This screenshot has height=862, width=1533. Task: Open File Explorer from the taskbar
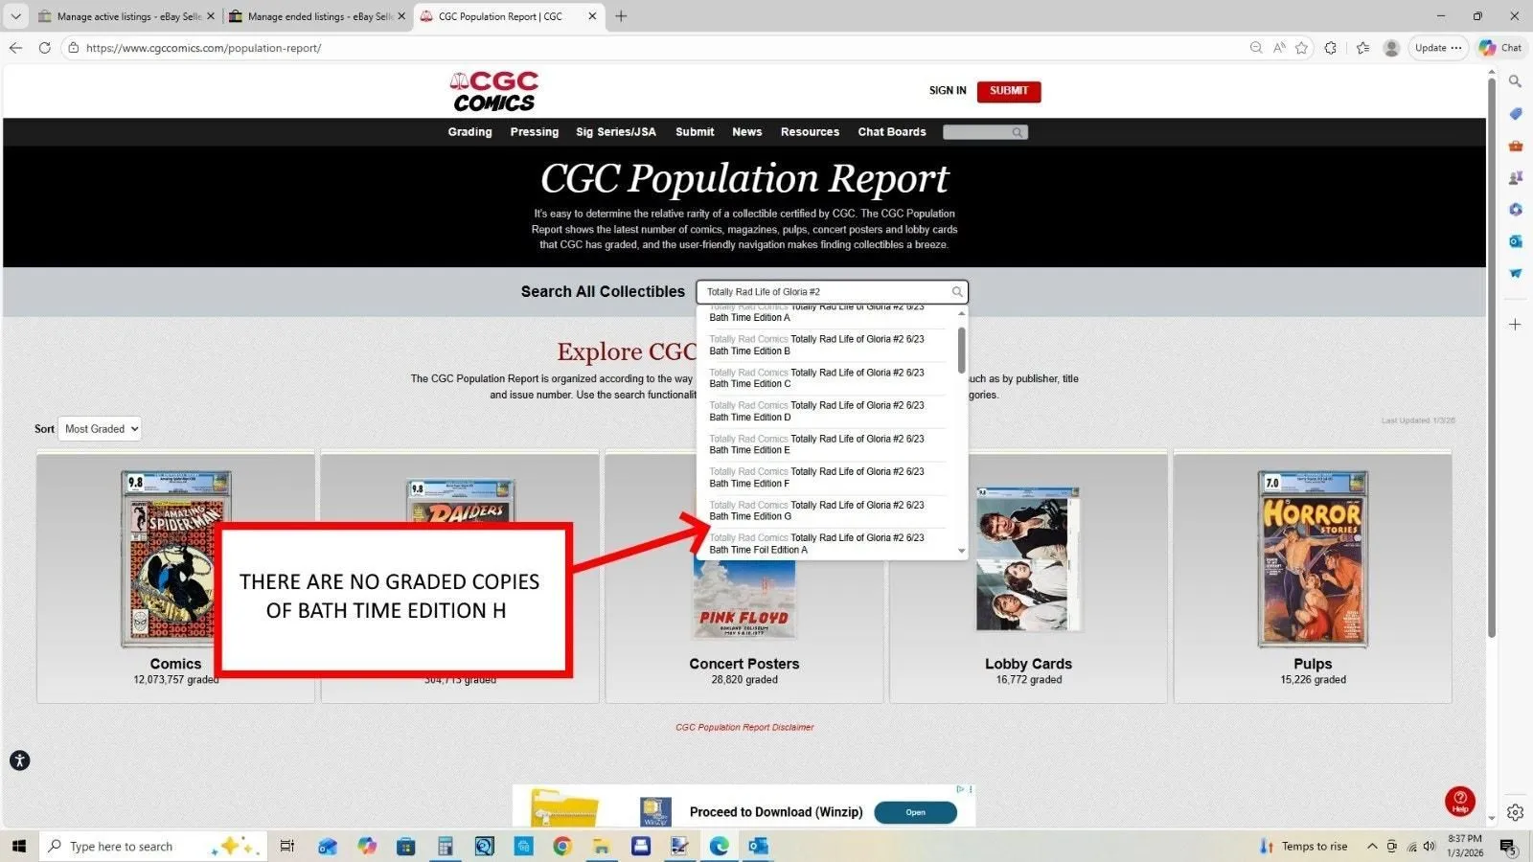(x=601, y=846)
